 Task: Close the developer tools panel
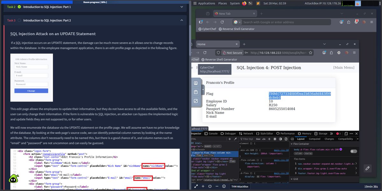pos(356,134)
